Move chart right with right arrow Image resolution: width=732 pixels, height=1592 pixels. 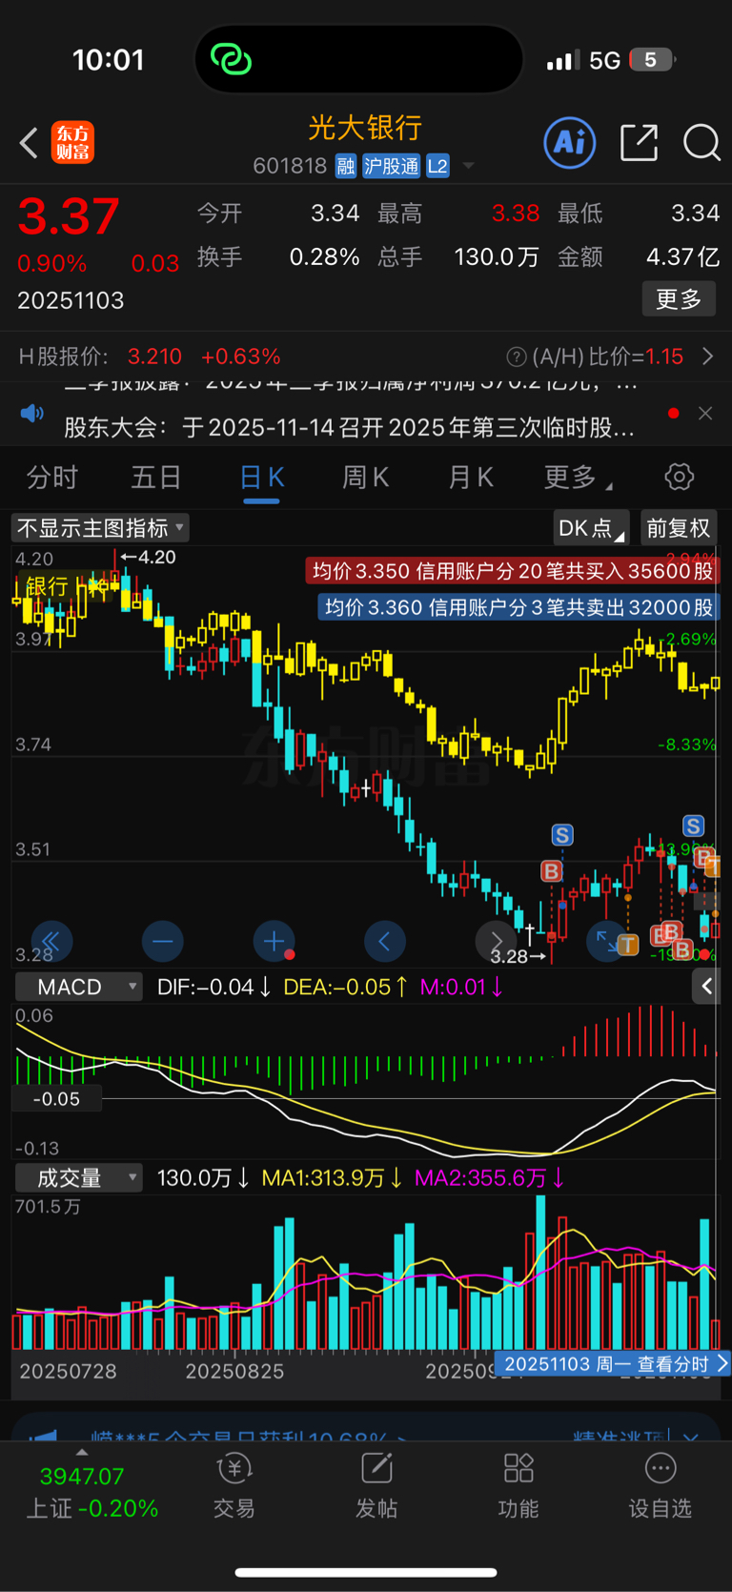(496, 942)
